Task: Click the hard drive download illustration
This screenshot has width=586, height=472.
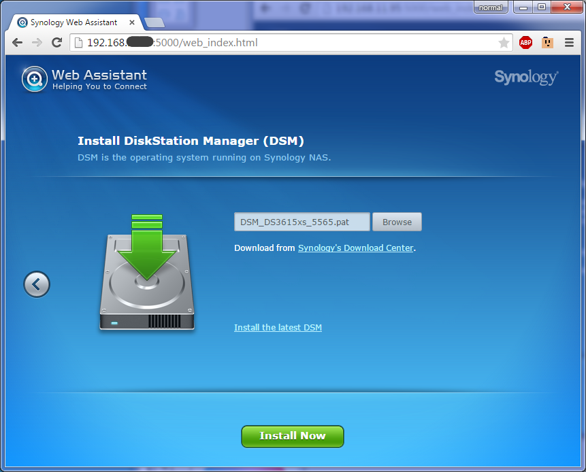Action: pyautogui.click(x=146, y=273)
